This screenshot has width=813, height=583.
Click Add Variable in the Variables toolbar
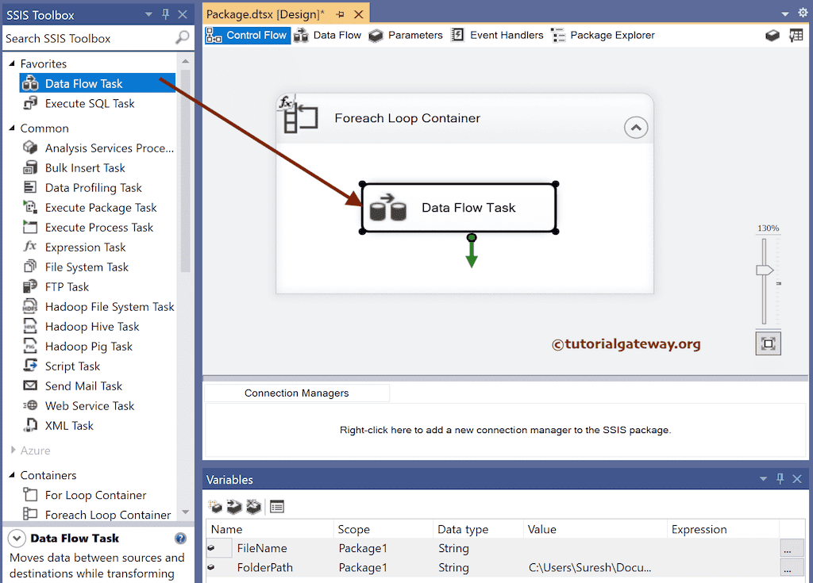(214, 506)
